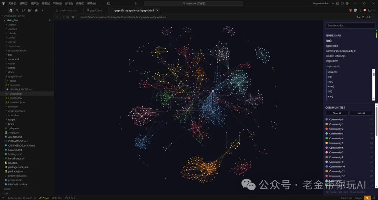Open the settings gear in title bar
This screenshot has width=378, height=200.
click(x=347, y=3)
